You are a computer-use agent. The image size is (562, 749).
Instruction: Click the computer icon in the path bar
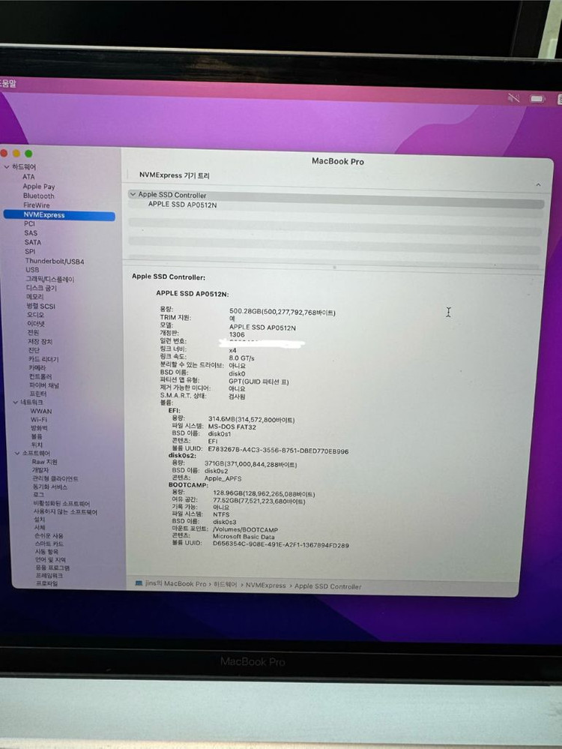click(x=139, y=583)
